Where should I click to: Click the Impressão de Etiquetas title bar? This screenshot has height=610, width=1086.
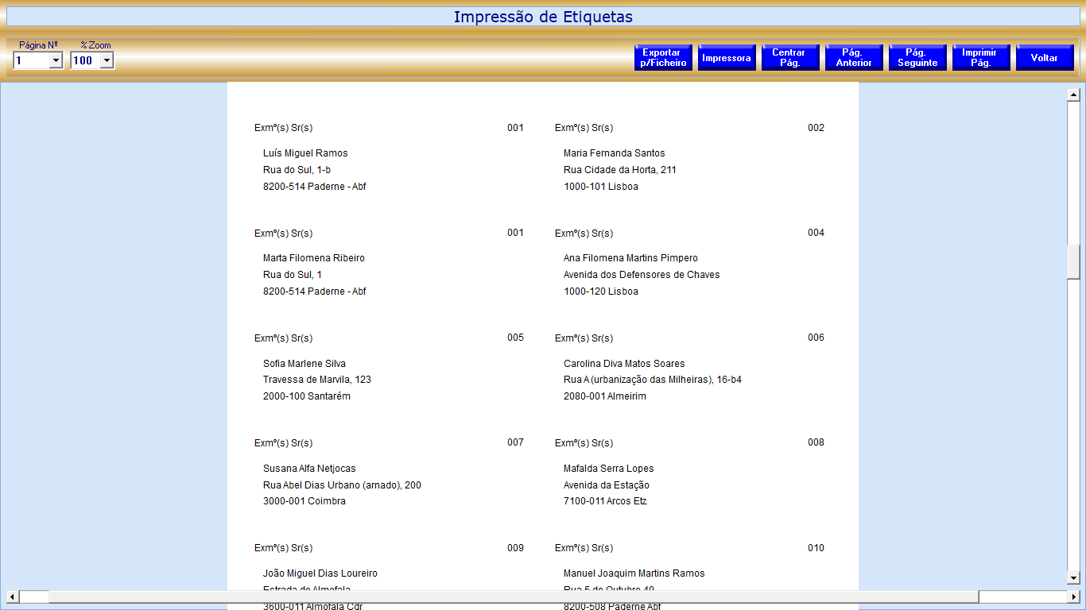click(543, 17)
